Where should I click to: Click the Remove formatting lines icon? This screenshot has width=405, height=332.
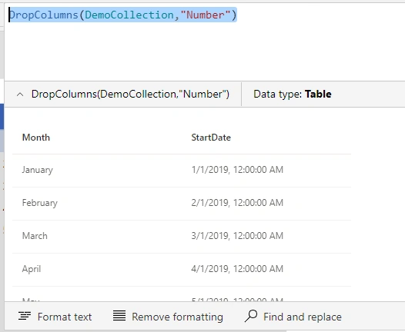point(119,316)
